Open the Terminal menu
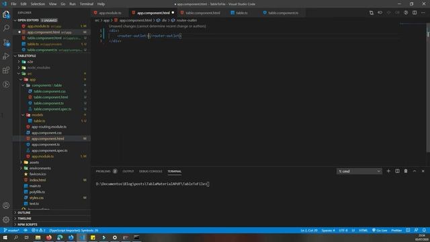Viewport: 430px width, 242px height. (87, 4)
